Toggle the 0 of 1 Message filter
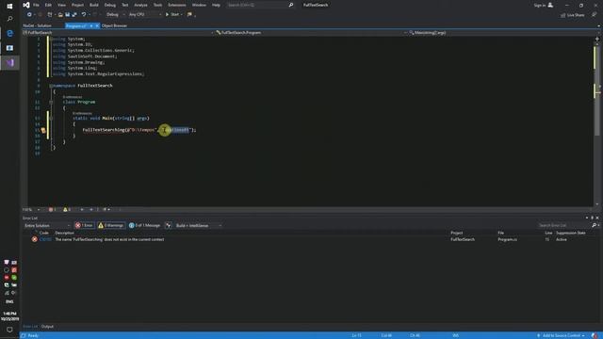The width and height of the screenshot is (603, 339). [144, 226]
